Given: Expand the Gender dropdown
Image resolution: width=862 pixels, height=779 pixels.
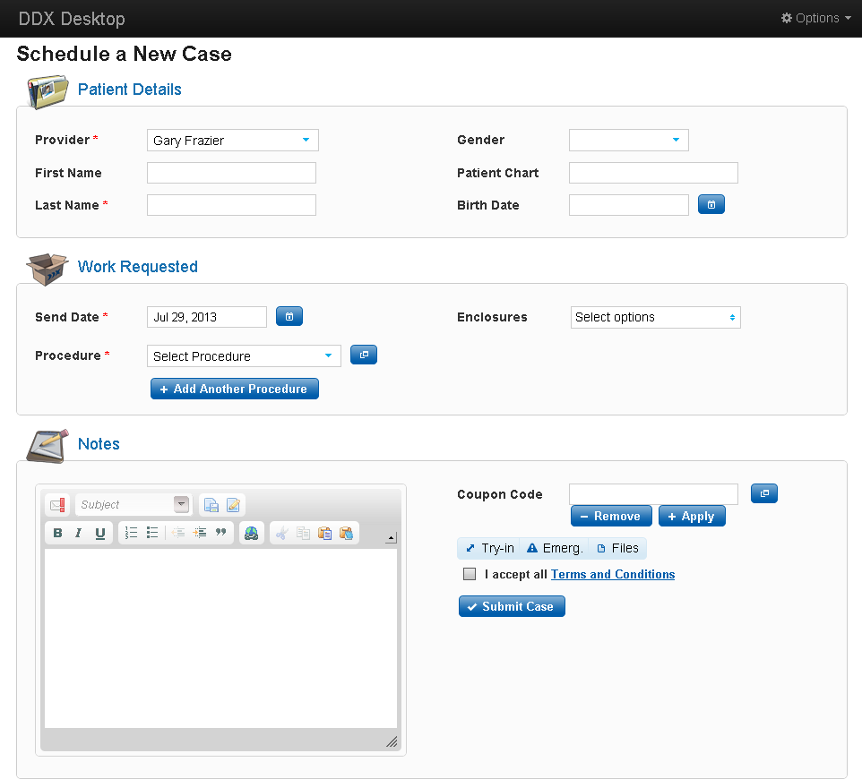Looking at the screenshot, I should pos(628,140).
